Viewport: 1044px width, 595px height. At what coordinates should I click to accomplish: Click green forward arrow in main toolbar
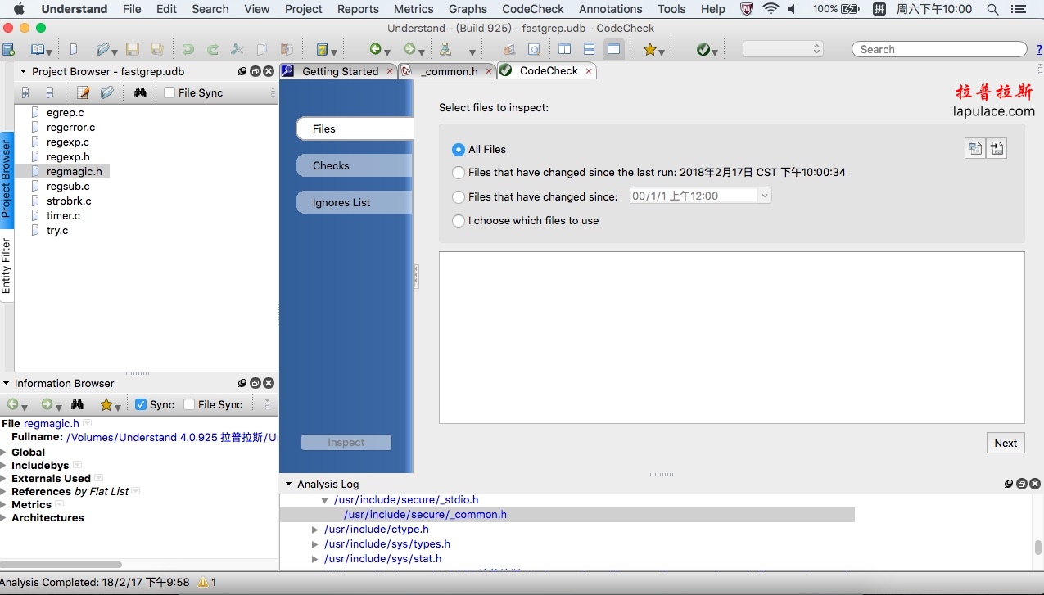(x=409, y=49)
